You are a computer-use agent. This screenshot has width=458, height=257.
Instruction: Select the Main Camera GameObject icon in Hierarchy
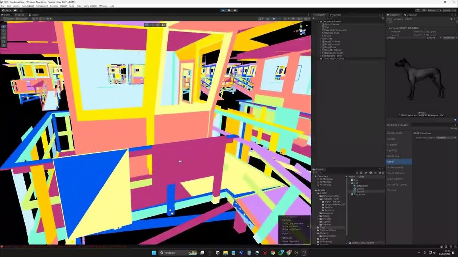click(x=323, y=24)
